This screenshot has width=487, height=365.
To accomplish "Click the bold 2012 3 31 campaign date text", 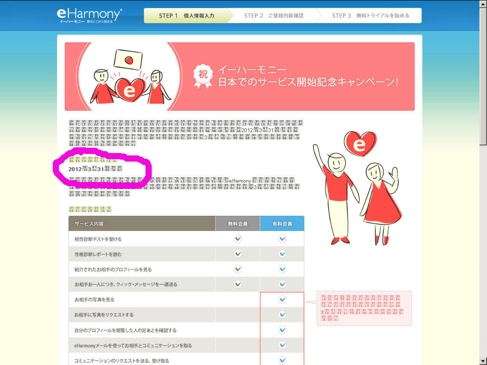I will 95,169.
